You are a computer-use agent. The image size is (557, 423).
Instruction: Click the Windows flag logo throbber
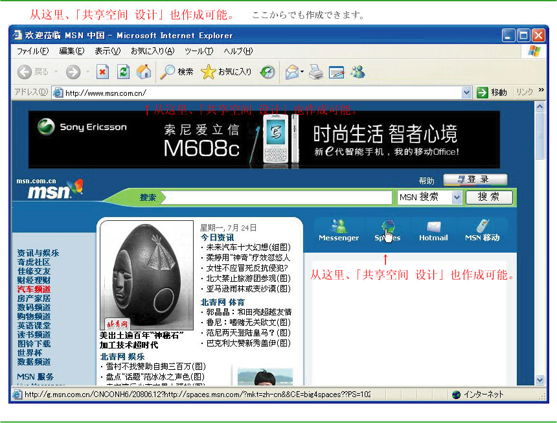(534, 51)
